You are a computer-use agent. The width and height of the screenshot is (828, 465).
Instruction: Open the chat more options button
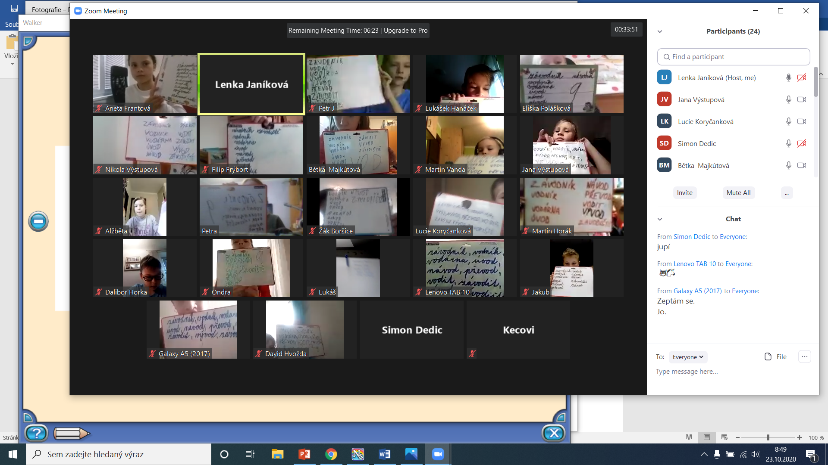click(805, 356)
